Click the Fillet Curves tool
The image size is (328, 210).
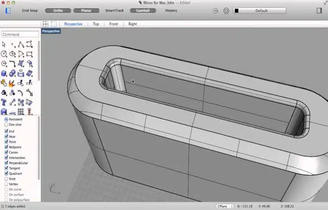13,63
